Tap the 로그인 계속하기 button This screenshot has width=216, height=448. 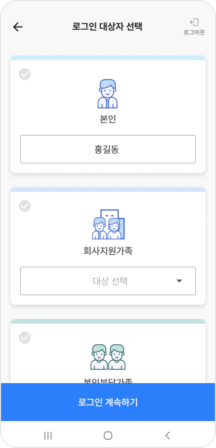[108, 402]
